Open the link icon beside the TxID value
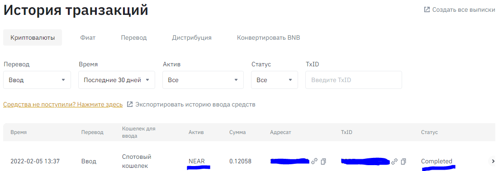 tap(394, 161)
